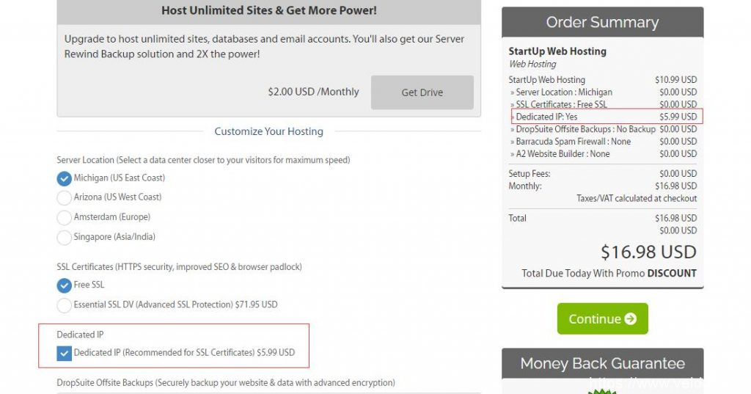Screen dimensions: 751x394
Task: Click the SSL Certificates section label
Action: (179, 266)
